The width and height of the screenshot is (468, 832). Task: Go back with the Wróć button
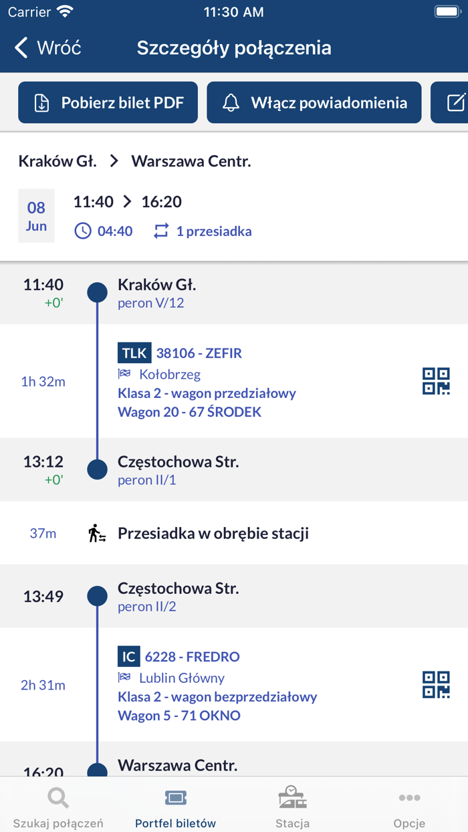47,47
